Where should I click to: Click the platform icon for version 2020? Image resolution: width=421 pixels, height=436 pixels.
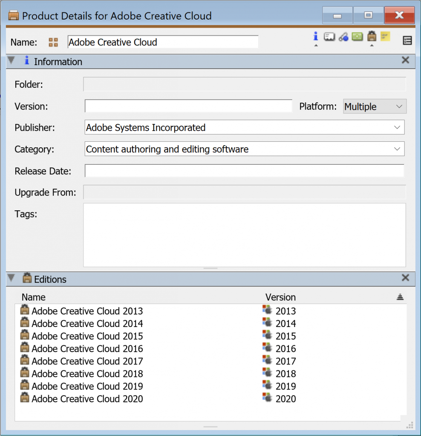[x=267, y=397]
